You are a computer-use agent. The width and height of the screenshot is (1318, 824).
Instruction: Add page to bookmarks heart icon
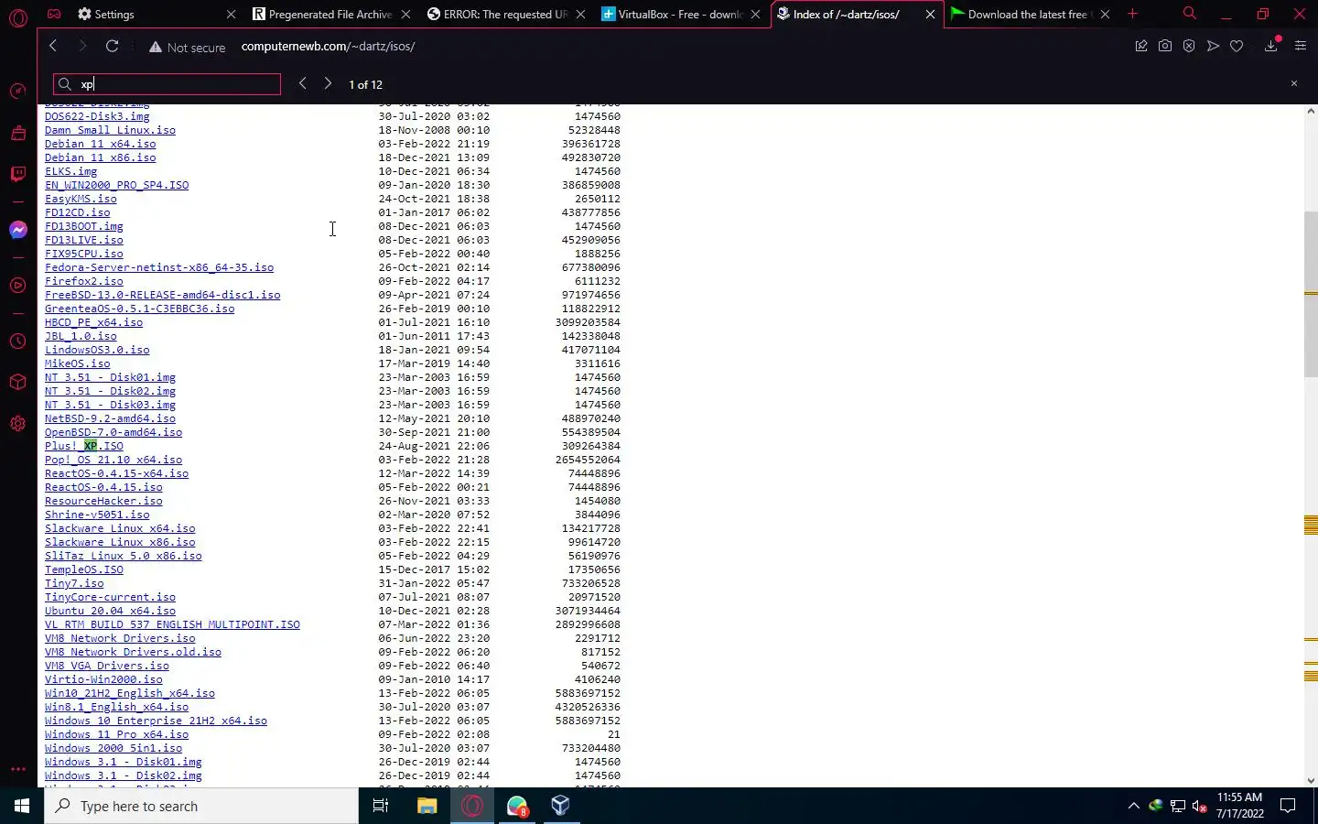pyautogui.click(x=1237, y=46)
